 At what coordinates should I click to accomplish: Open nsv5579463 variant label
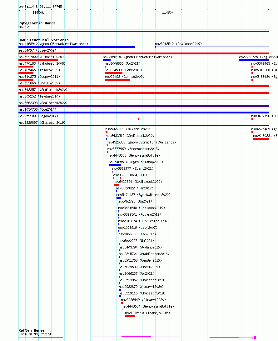[x=265, y=63]
